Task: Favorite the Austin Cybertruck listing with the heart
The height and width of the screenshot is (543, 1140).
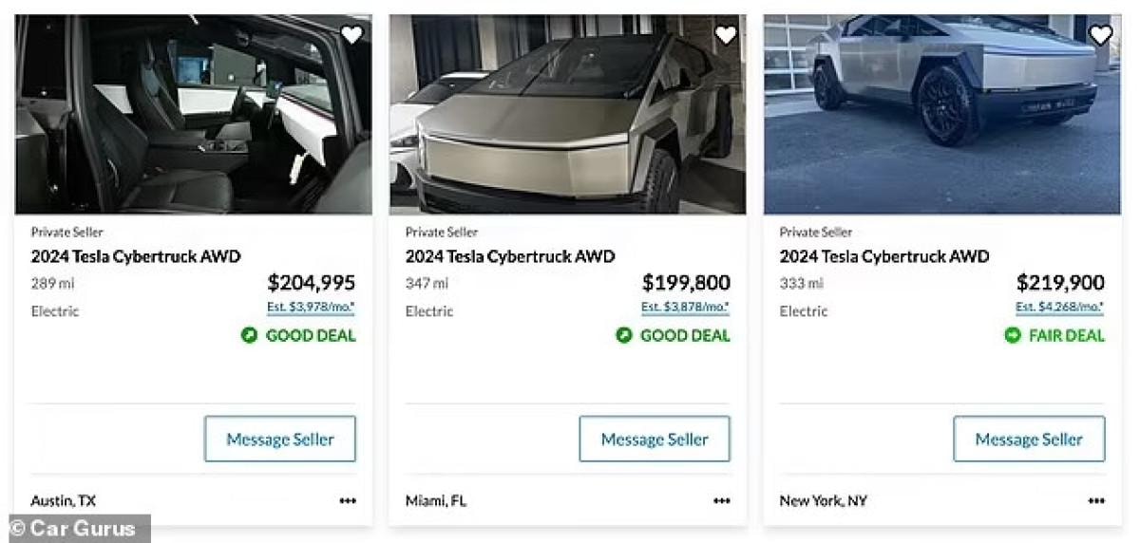Action: (x=351, y=35)
